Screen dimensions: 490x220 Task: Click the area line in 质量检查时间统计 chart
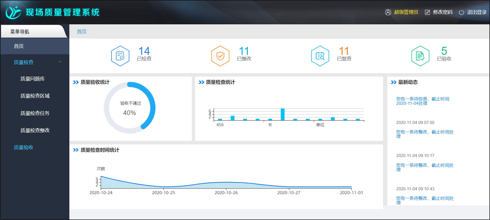[226, 182]
